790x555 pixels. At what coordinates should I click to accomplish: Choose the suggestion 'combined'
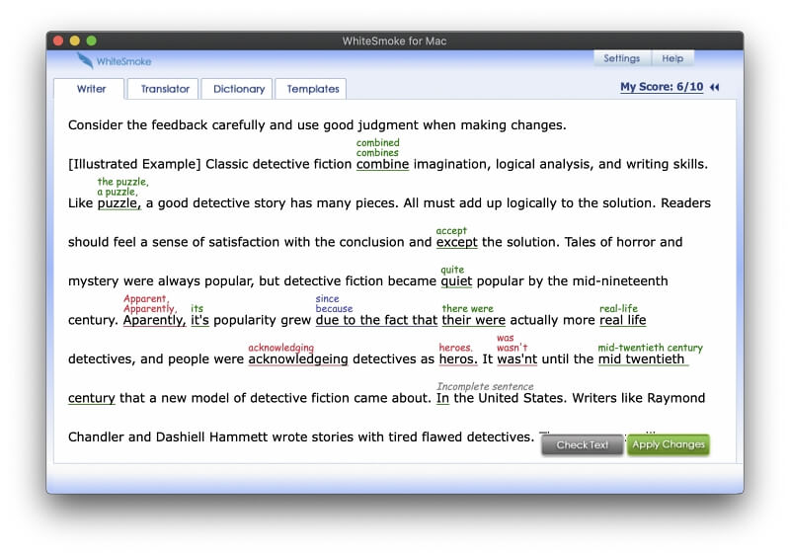tap(377, 142)
